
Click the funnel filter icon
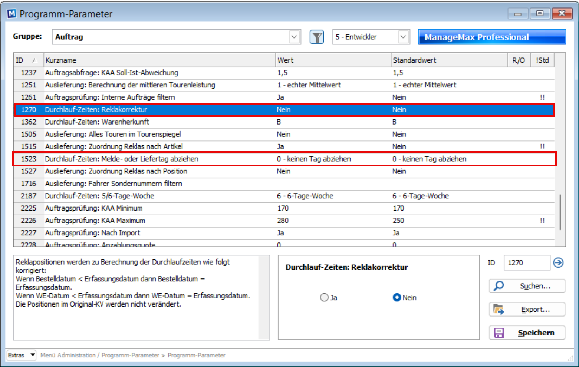point(317,37)
